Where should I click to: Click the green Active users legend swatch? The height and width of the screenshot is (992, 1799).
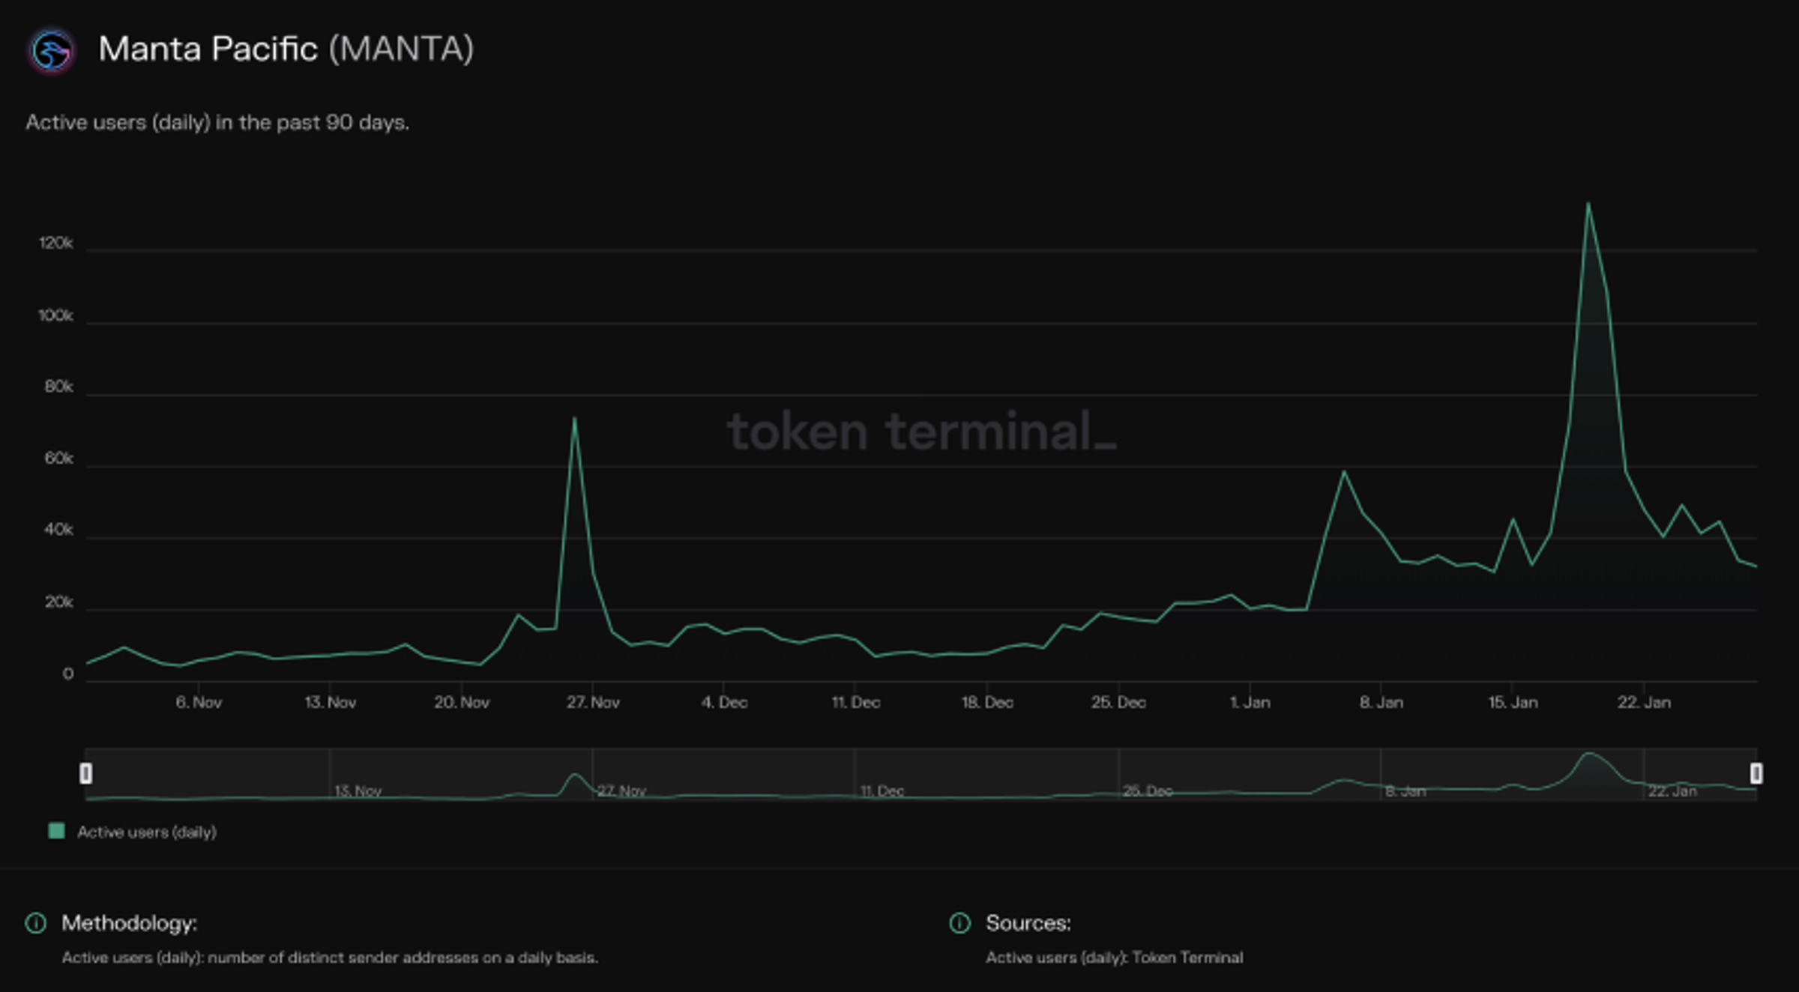tap(55, 831)
